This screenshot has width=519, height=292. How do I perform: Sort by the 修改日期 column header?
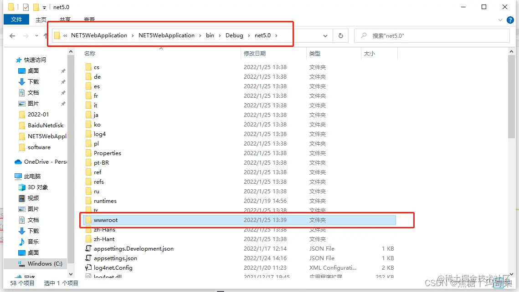pyautogui.click(x=255, y=54)
